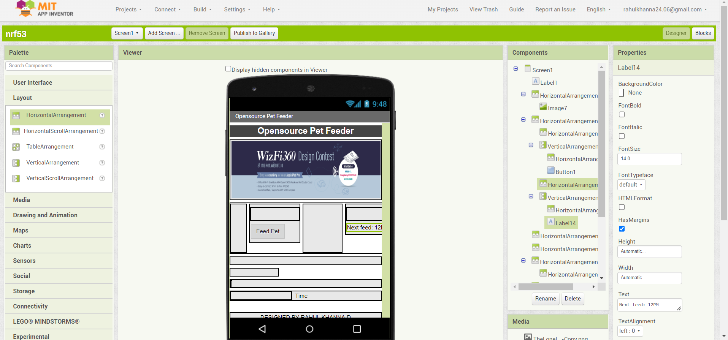Collapse VerticalArrangement node containing Label14
The width and height of the screenshot is (728, 340).
tap(531, 196)
